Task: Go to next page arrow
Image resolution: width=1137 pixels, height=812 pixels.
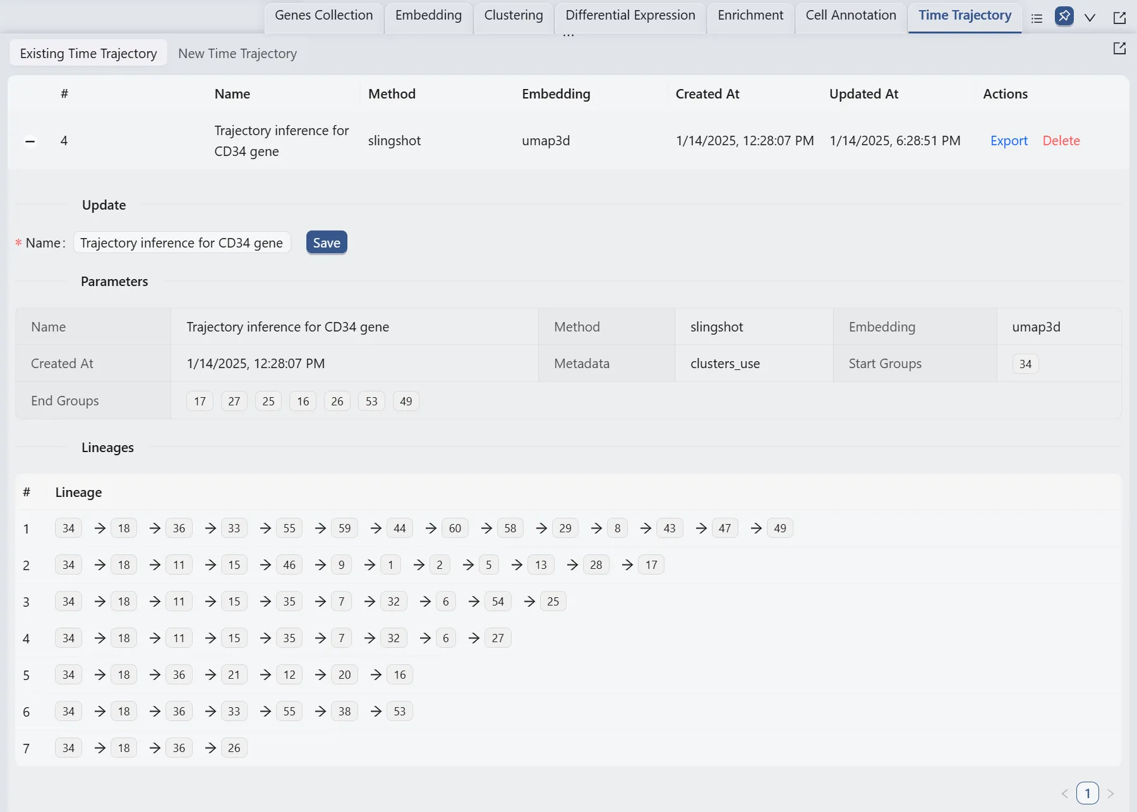Action: [x=1110, y=793]
